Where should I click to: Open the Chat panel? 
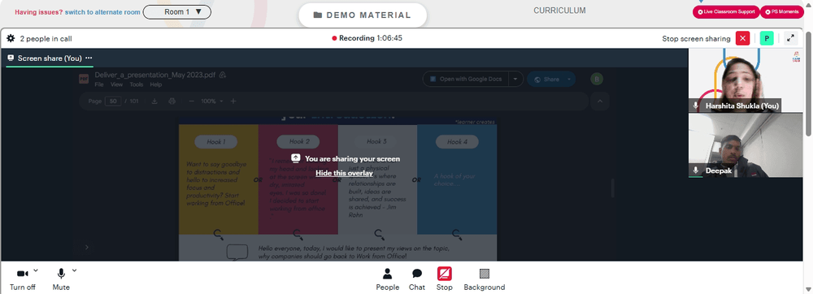pos(417,279)
